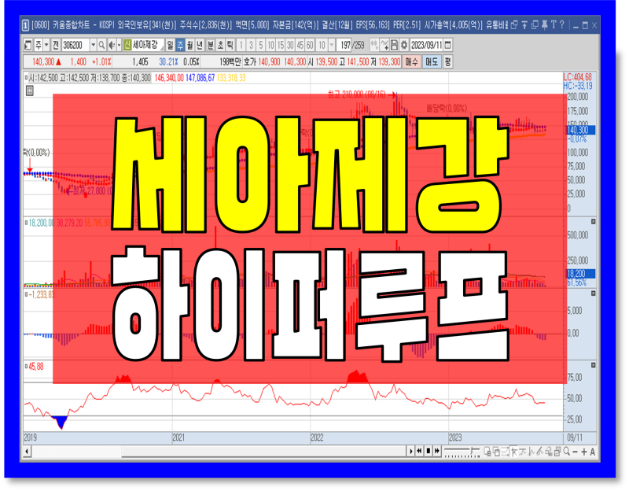Open the 주 market type dropdown
Screen dimensions: 629x491
coord(46,45)
